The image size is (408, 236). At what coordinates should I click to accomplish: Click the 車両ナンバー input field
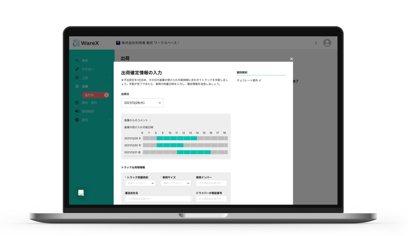point(211,183)
